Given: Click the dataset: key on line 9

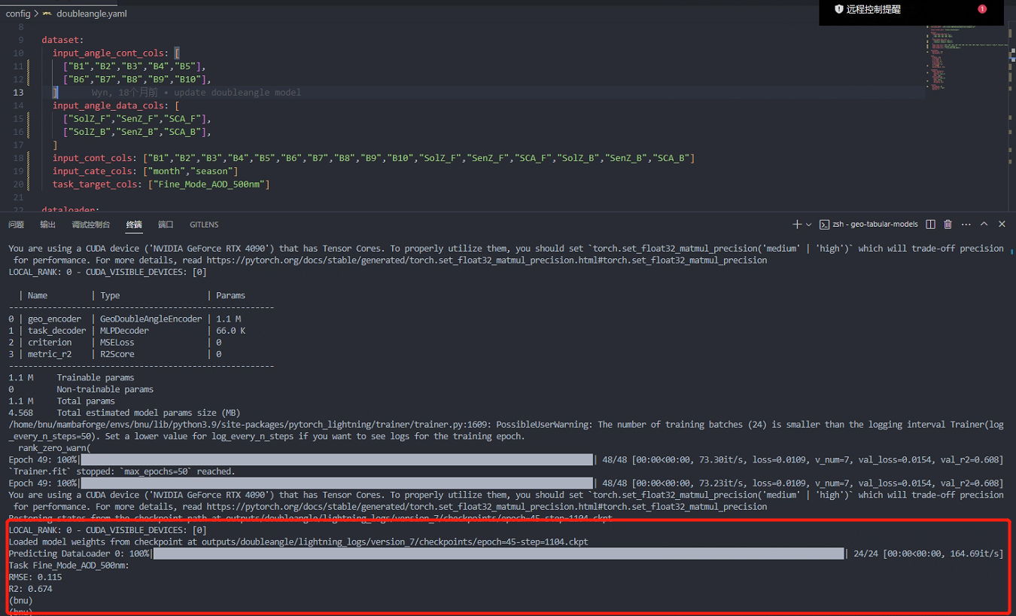Looking at the screenshot, I should [62, 39].
